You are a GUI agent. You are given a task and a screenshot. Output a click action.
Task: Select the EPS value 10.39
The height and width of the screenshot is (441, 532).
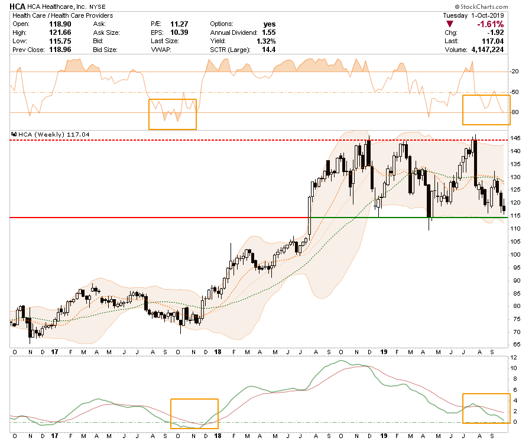pyautogui.click(x=179, y=33)
